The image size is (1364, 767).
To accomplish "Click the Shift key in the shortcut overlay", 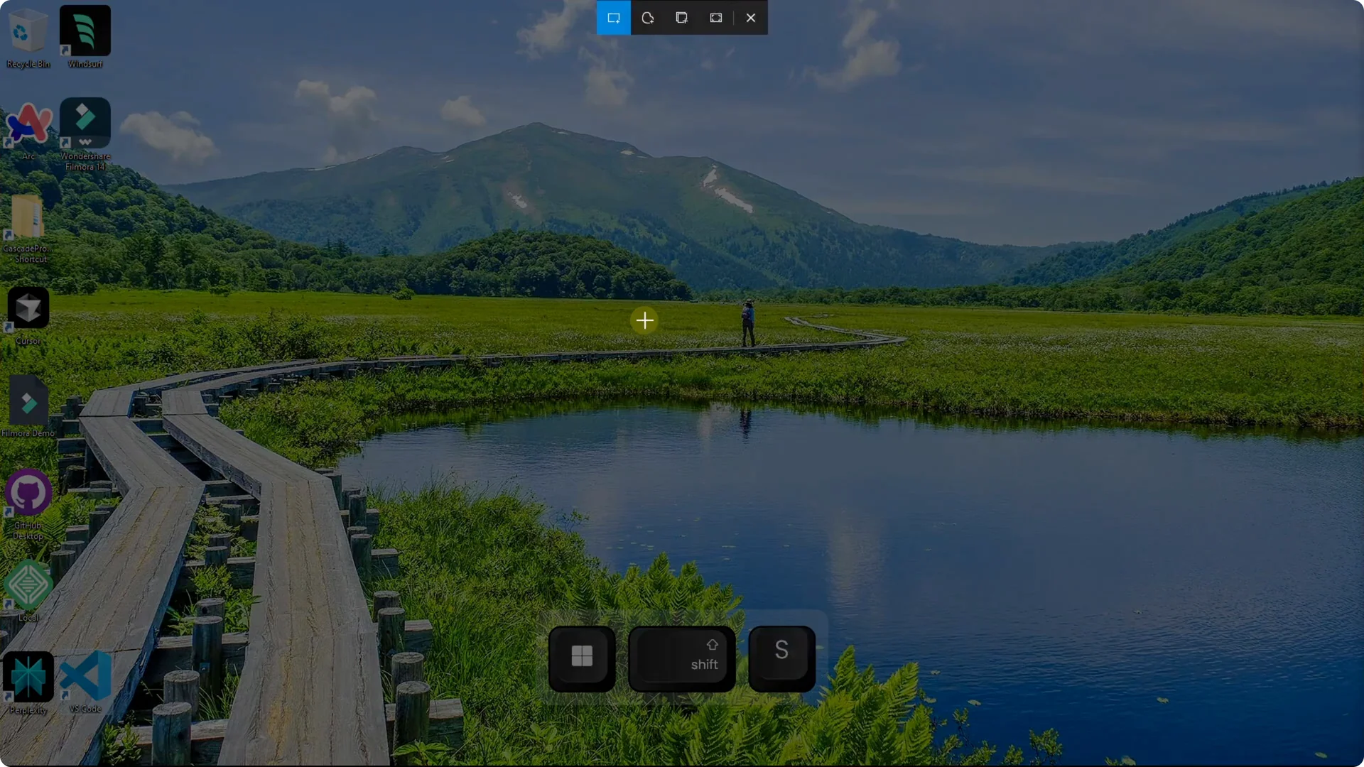I will point(681,657).
